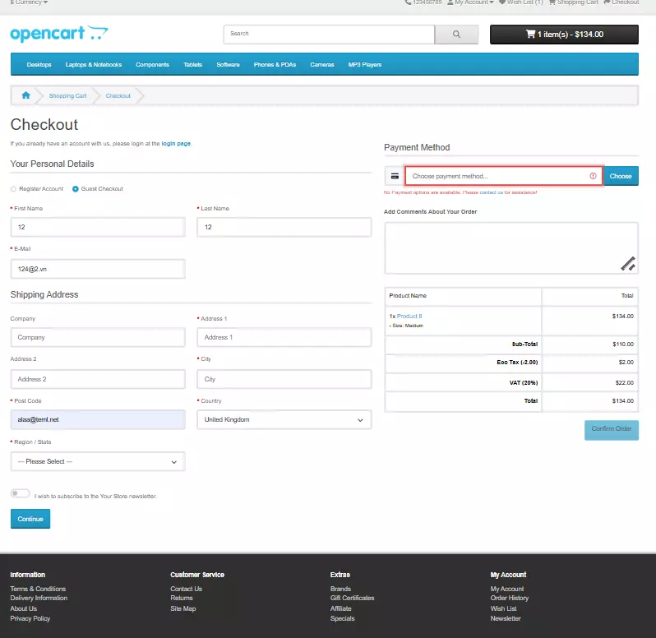
Task: Click the credit card icon beside payment method
Action: 395,176
